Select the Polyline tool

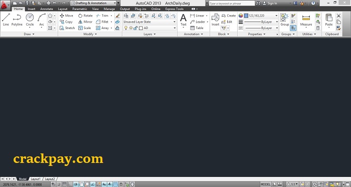pyautogui.click(x=17, y=20)
